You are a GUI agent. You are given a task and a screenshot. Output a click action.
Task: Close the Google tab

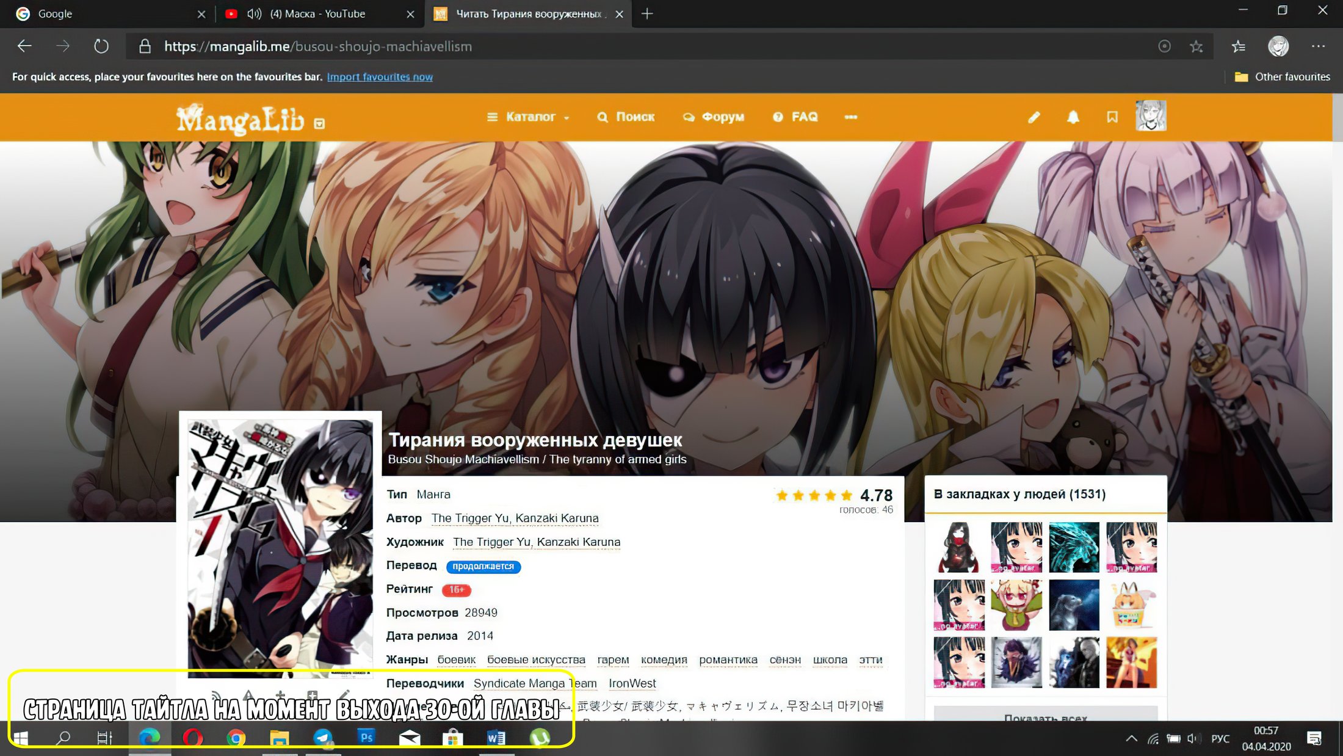tap(201, 14)
